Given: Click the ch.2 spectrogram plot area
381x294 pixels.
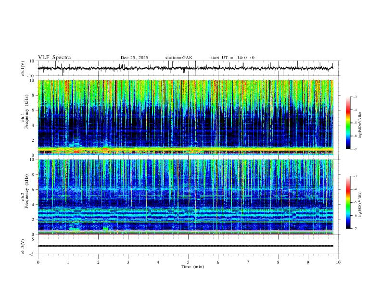Looking at the screenshot, I should [185, 197].
